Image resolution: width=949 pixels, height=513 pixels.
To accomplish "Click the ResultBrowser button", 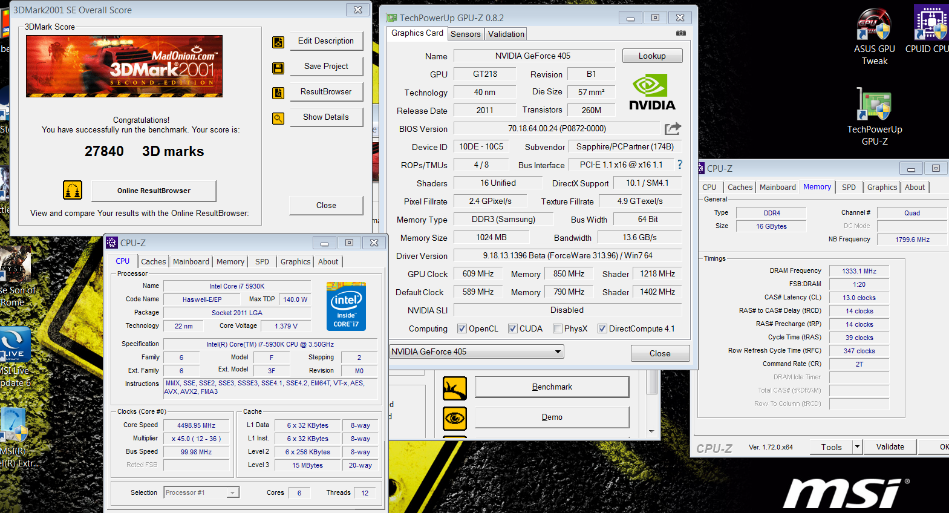I will click(x=326, y=92).
